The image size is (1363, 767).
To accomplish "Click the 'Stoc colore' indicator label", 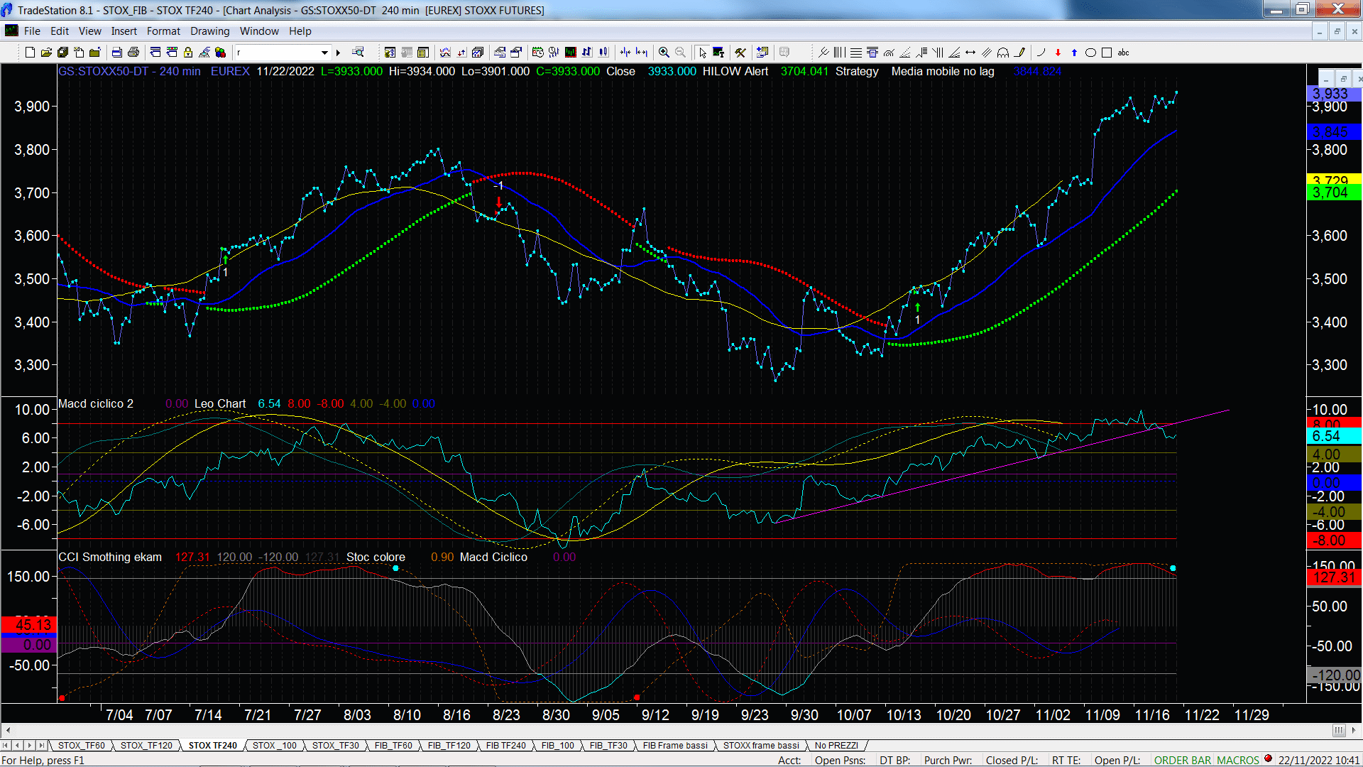I will coord(376,557).
